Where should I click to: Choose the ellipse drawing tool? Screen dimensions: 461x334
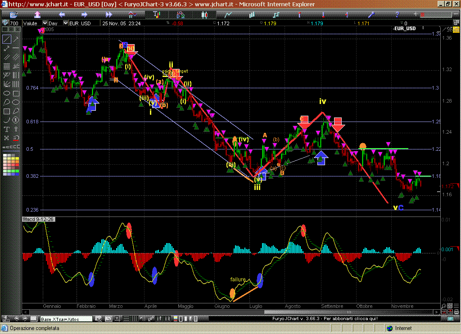coord(6,93)
